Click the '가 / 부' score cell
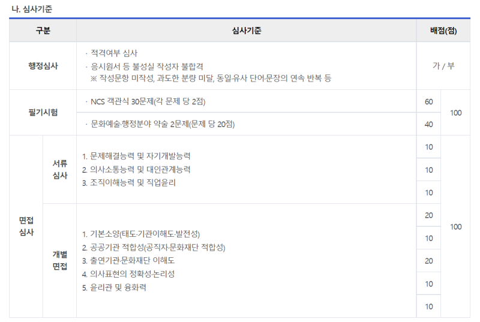The image size is (480, 322). point(443,66)
